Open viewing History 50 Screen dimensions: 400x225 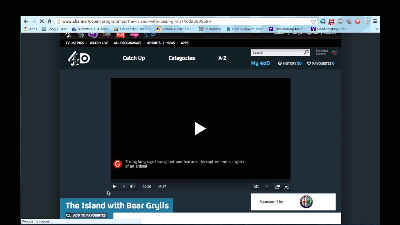(290, 63)
